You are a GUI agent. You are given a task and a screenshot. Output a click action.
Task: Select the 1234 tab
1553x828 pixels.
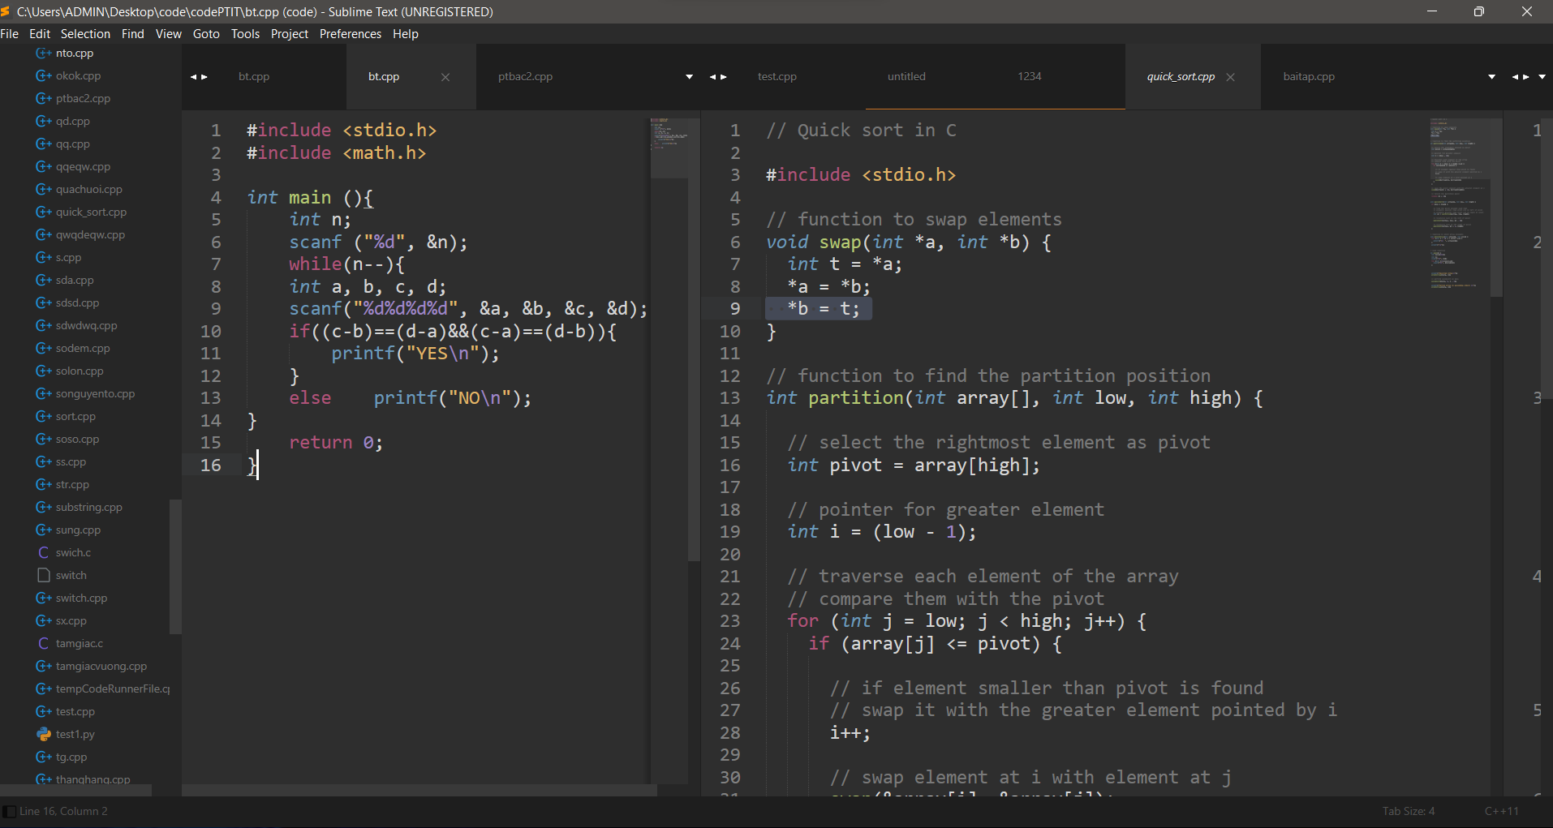tap(1028, 76)
